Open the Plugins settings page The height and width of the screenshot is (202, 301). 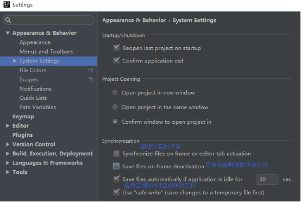23,135
